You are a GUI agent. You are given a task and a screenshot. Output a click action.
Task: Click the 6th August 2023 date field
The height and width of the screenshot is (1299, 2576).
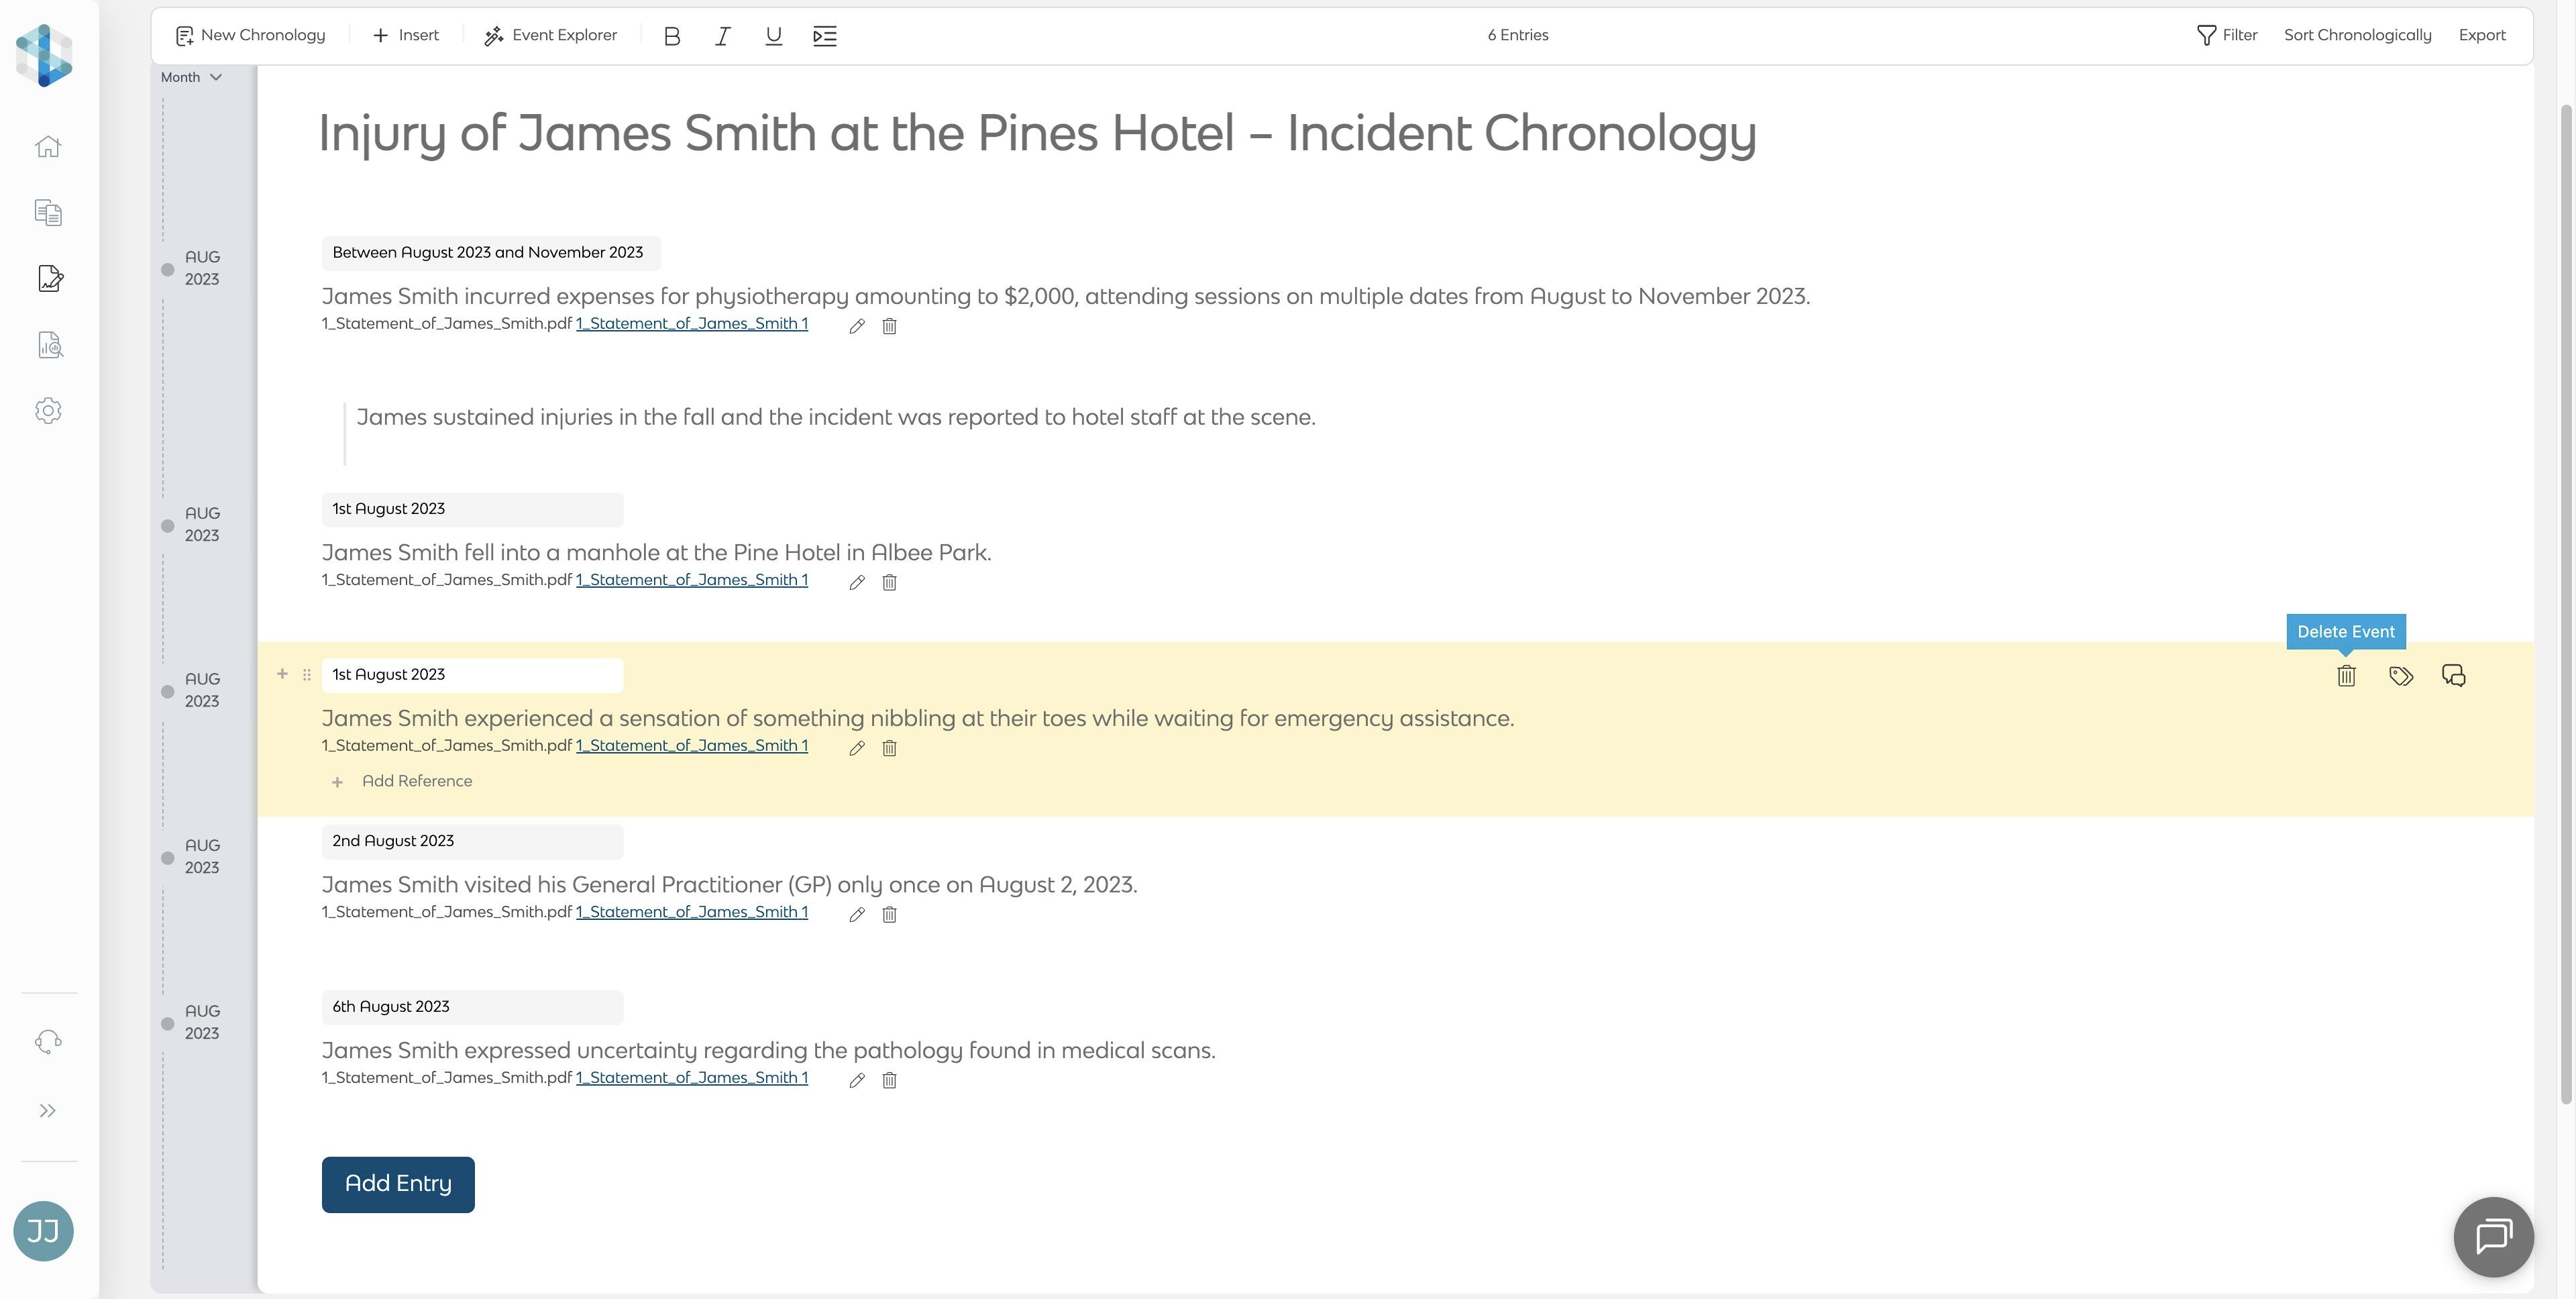pyautogui.click(x=472, y=1007)
